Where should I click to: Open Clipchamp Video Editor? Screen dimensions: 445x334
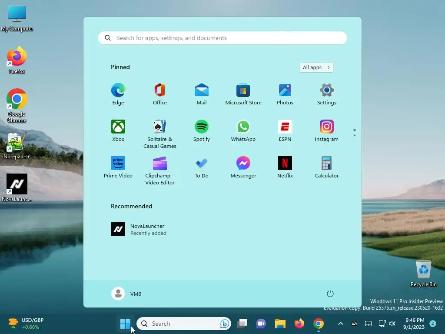pyautogui.click(x=160, y=170)
